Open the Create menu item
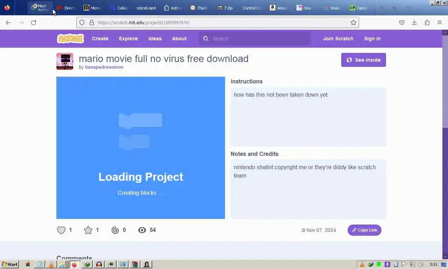This screenshot has width=448, height=269. tap(100, 39)
